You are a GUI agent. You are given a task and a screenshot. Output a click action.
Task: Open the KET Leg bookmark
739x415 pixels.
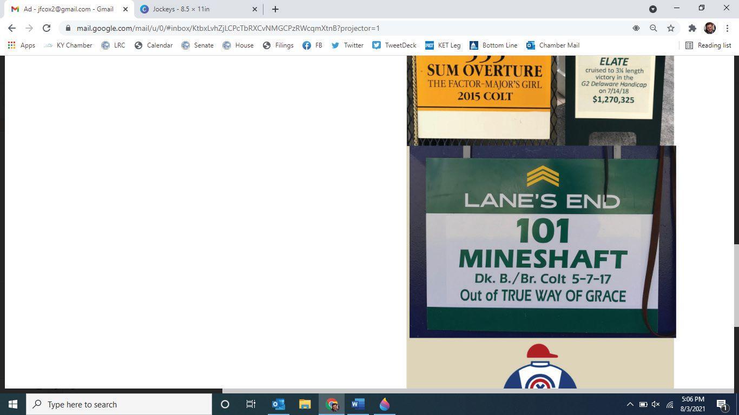tap(443, 45)
